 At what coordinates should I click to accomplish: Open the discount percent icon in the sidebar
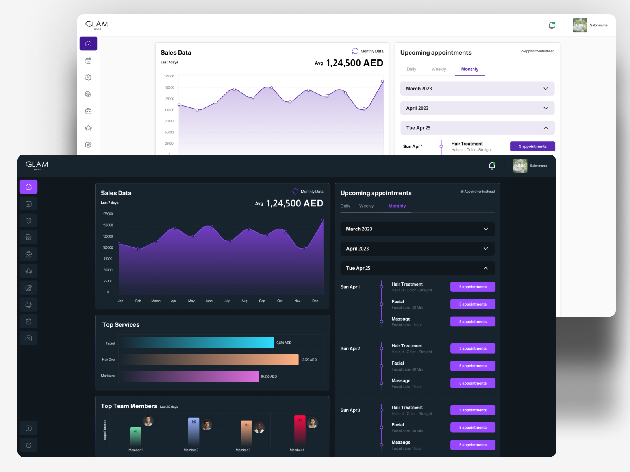[28, 338]
